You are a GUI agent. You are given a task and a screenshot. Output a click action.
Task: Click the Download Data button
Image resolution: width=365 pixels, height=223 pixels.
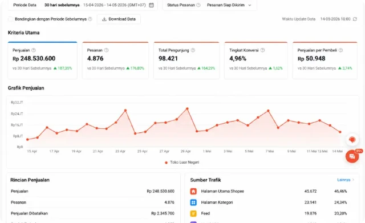point(119,19)
